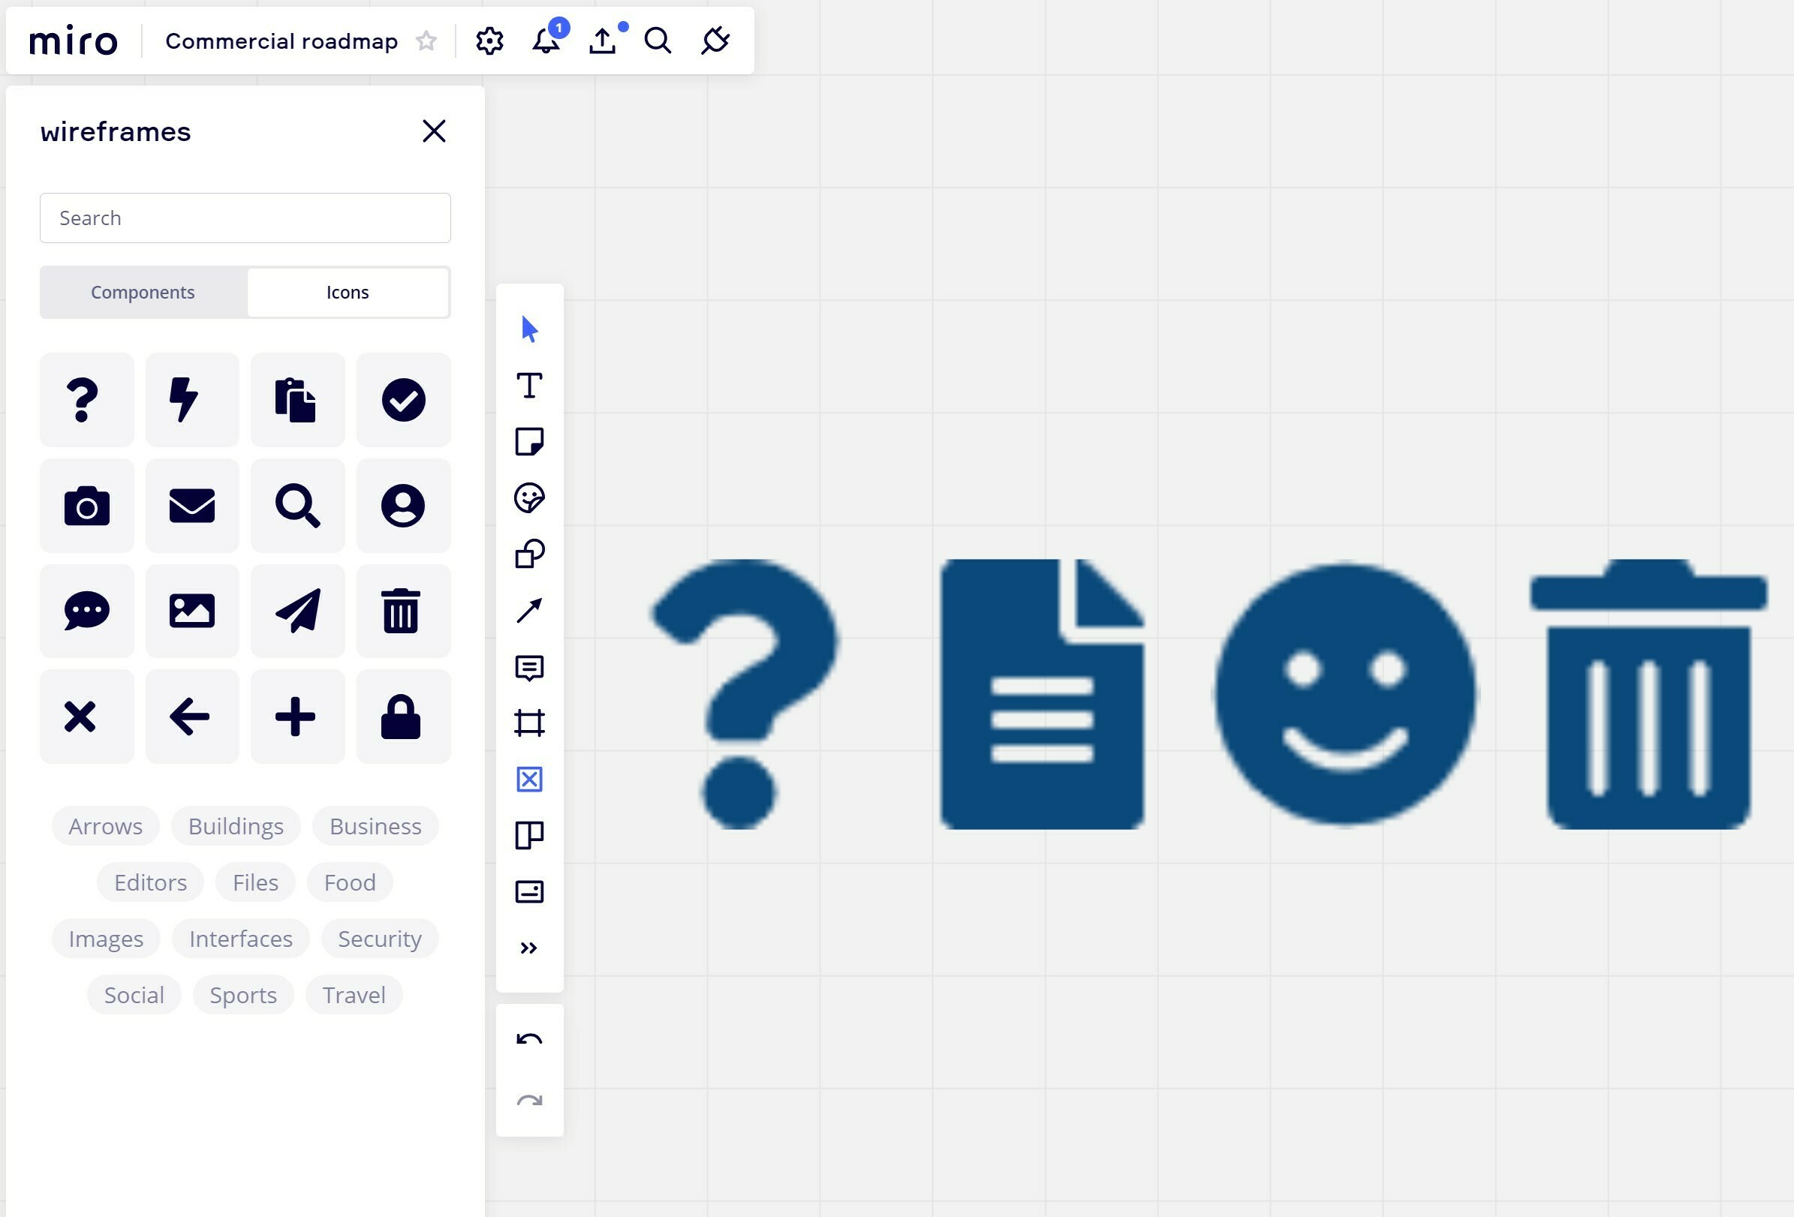Select the Frame tool
The height and width of the screenshot is (1217, 1794).
pos(529,723)
